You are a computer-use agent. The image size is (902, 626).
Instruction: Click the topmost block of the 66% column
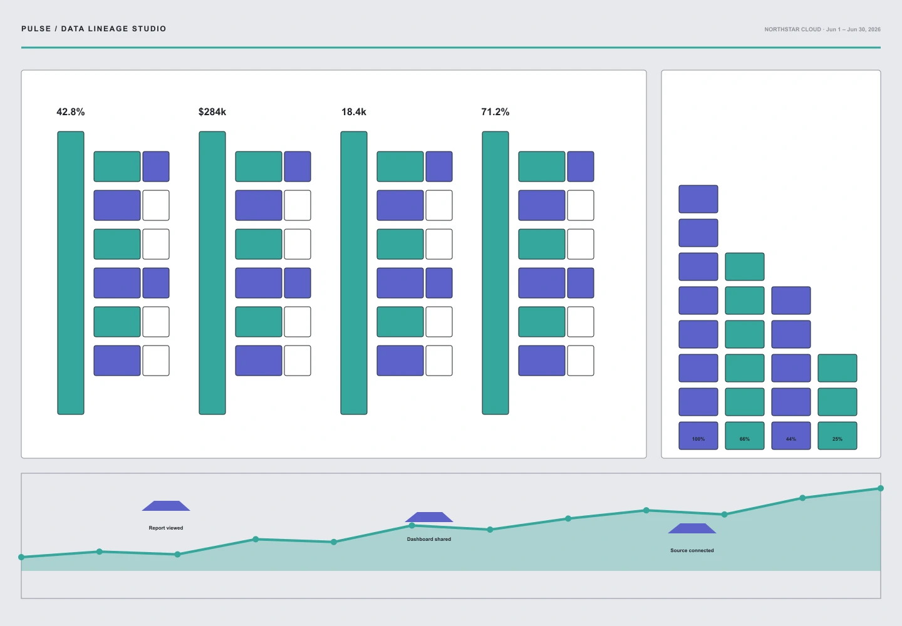click(745, 267)
